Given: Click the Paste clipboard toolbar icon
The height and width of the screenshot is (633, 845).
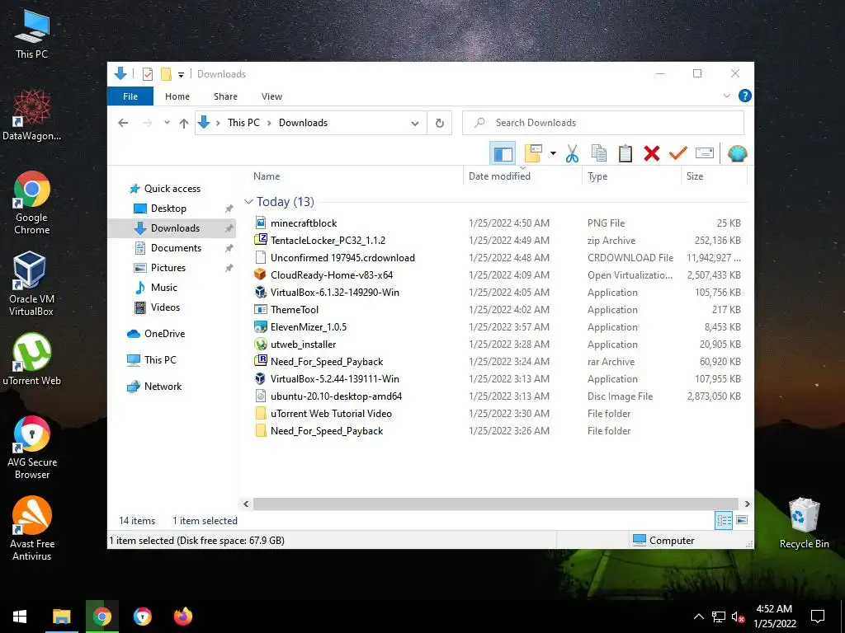Looking at the screenshot, I should [x=625, y=153].
